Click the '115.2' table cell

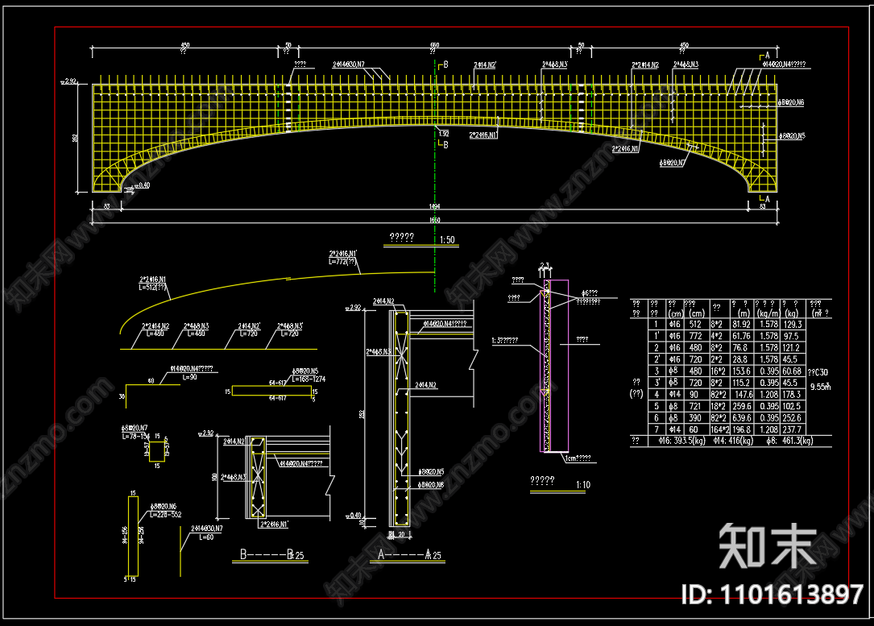[x=741, y=383]
